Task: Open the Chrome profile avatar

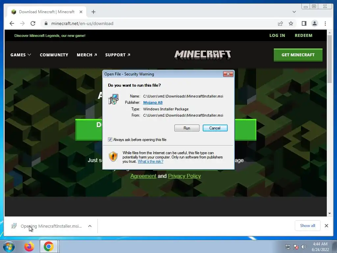Action: (314, 23)
